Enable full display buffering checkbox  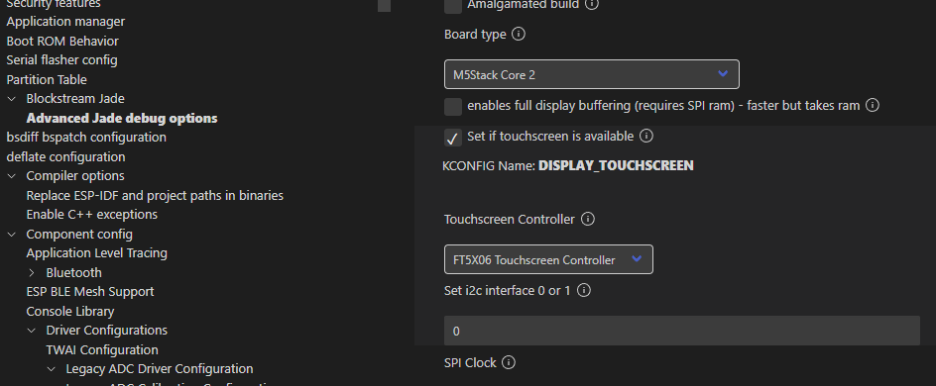pyautogui.click(x=453, y=107)
